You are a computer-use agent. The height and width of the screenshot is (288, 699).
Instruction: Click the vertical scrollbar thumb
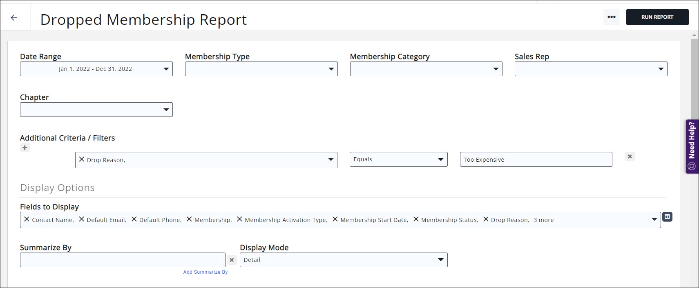694,77
